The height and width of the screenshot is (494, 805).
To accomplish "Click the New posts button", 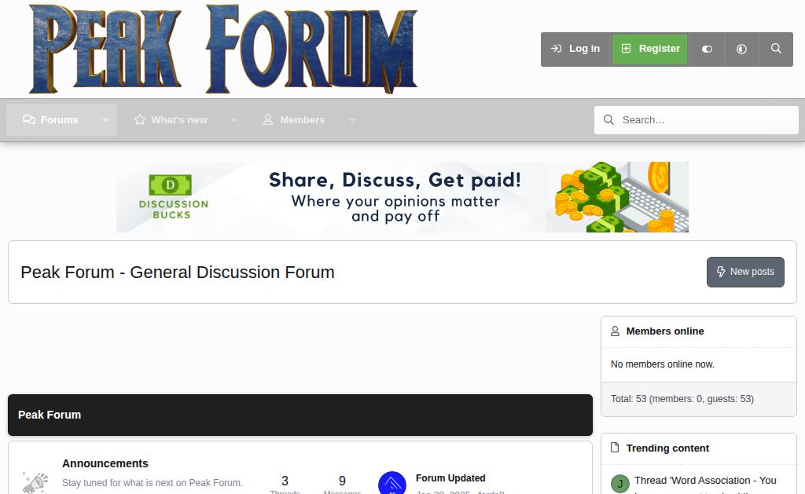I will 745,272.
